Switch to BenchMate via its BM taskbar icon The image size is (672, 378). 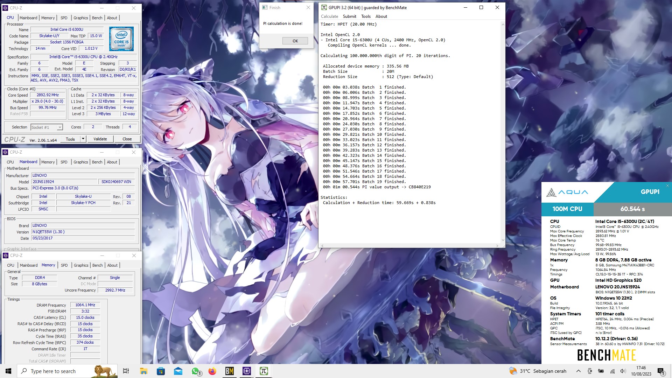coord(230,371)
